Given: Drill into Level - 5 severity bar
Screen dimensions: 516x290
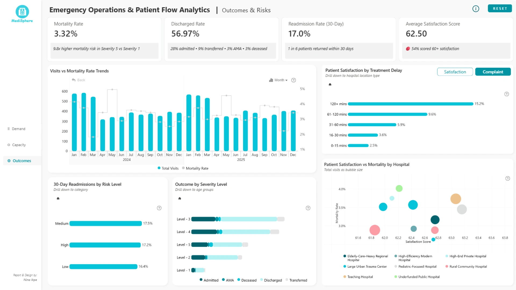Looking at the screenshot, I should click(220, 245).
